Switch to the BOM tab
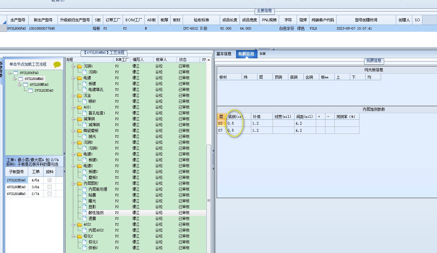The image size is (437, 253). (x=262, y=54)
